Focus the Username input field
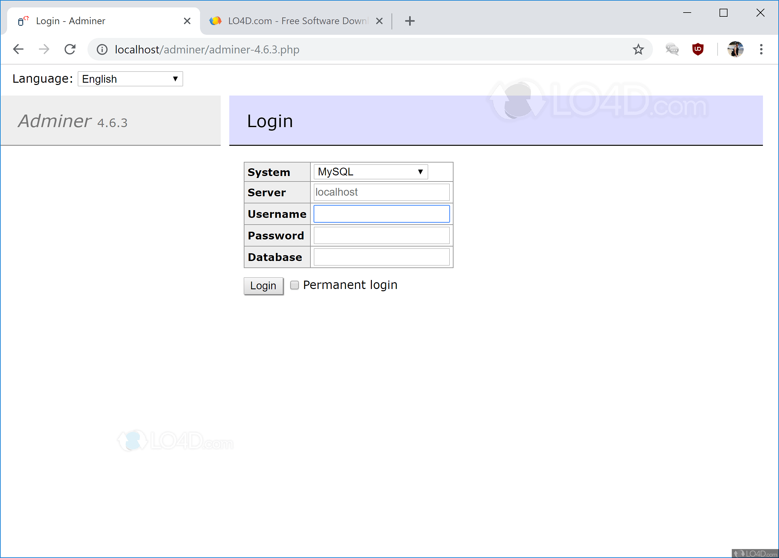The height and width of the screenshot is (558, 779). point(381,214)
